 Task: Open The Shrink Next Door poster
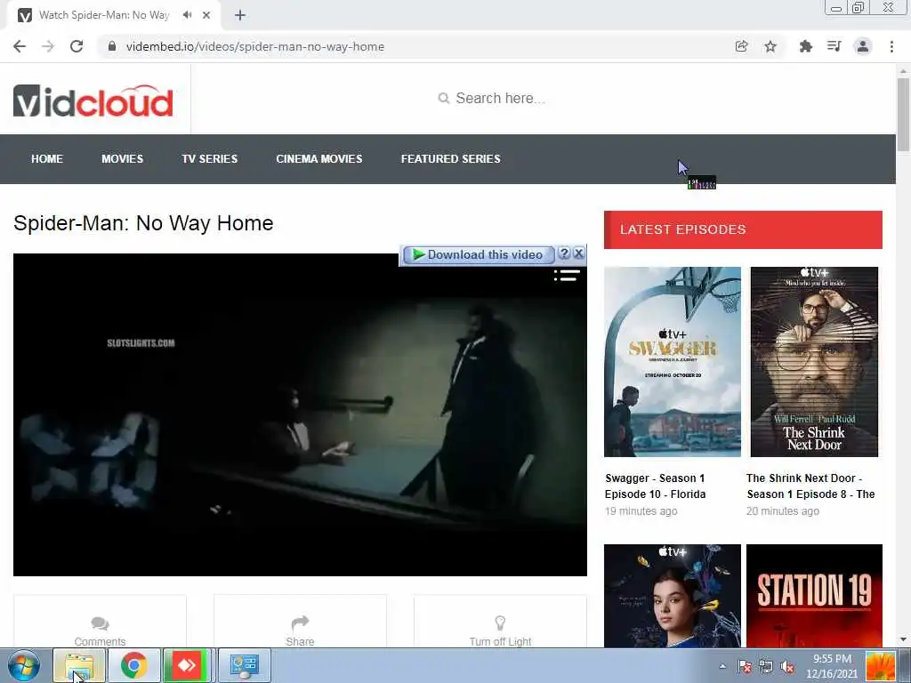814,362
